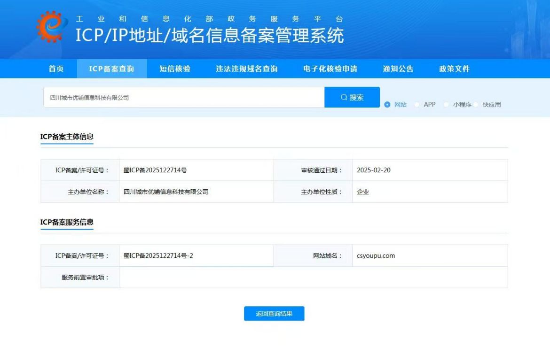
Task: Click license number 蜀ICP备2025122714号-2
Action: (158, 256)
